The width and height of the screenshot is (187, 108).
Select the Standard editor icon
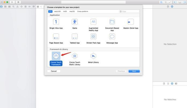(161, 2)
